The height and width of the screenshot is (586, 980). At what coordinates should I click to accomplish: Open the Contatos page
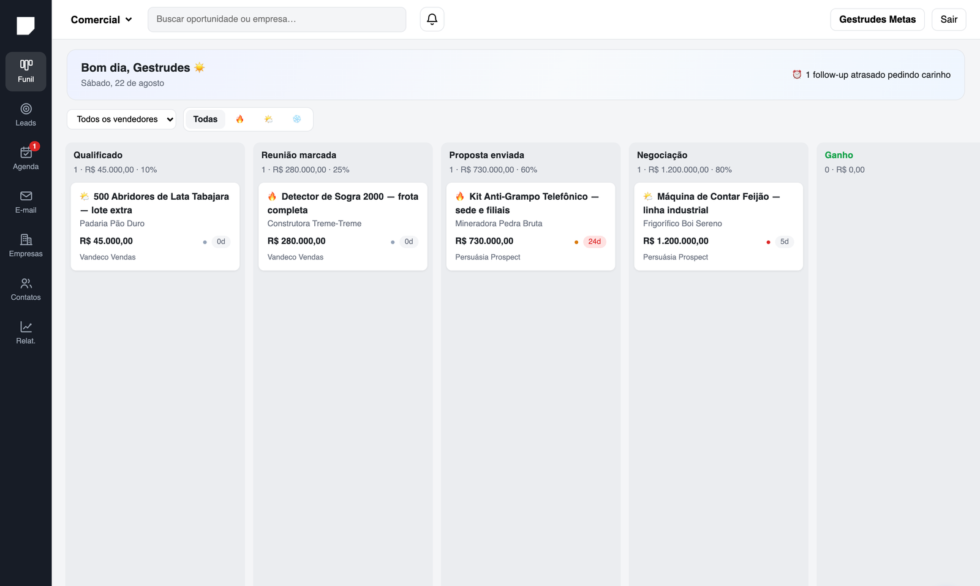pos(26,289)
